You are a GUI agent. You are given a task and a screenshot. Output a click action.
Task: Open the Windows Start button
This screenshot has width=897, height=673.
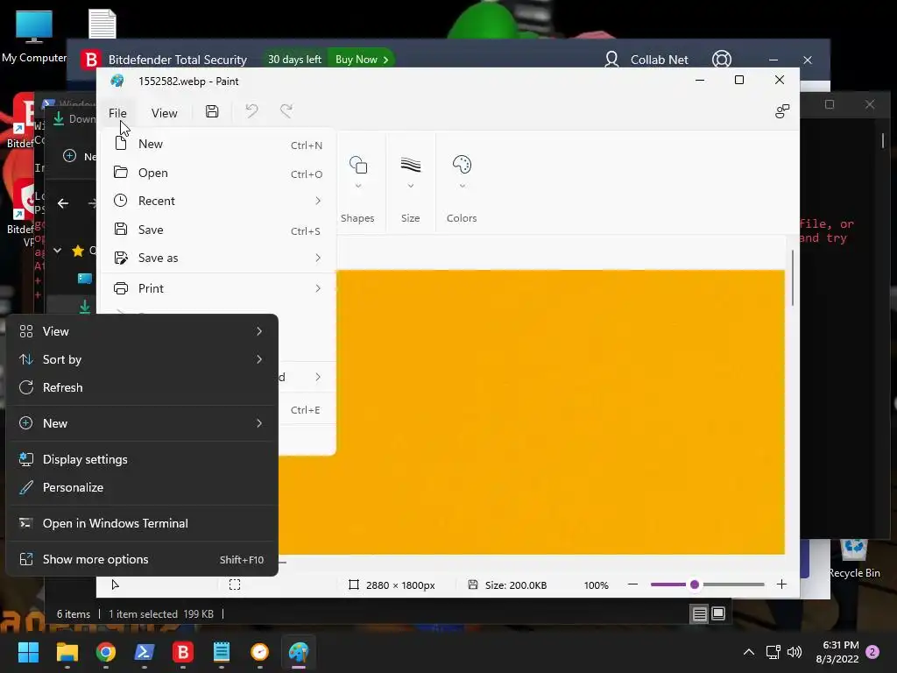click(28, 652)
